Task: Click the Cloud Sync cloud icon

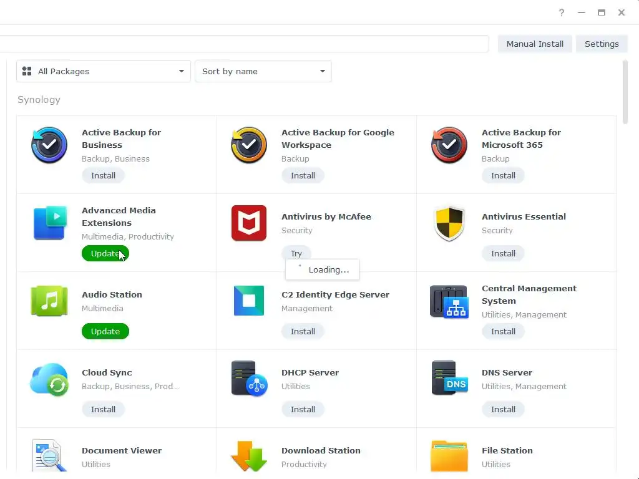Action: point(49,379)
